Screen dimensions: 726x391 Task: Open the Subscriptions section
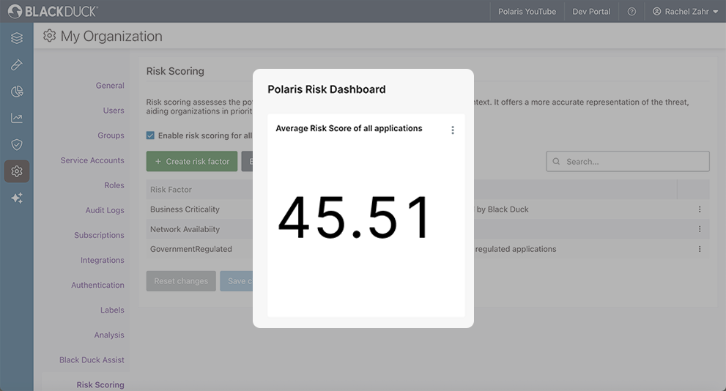99,236
